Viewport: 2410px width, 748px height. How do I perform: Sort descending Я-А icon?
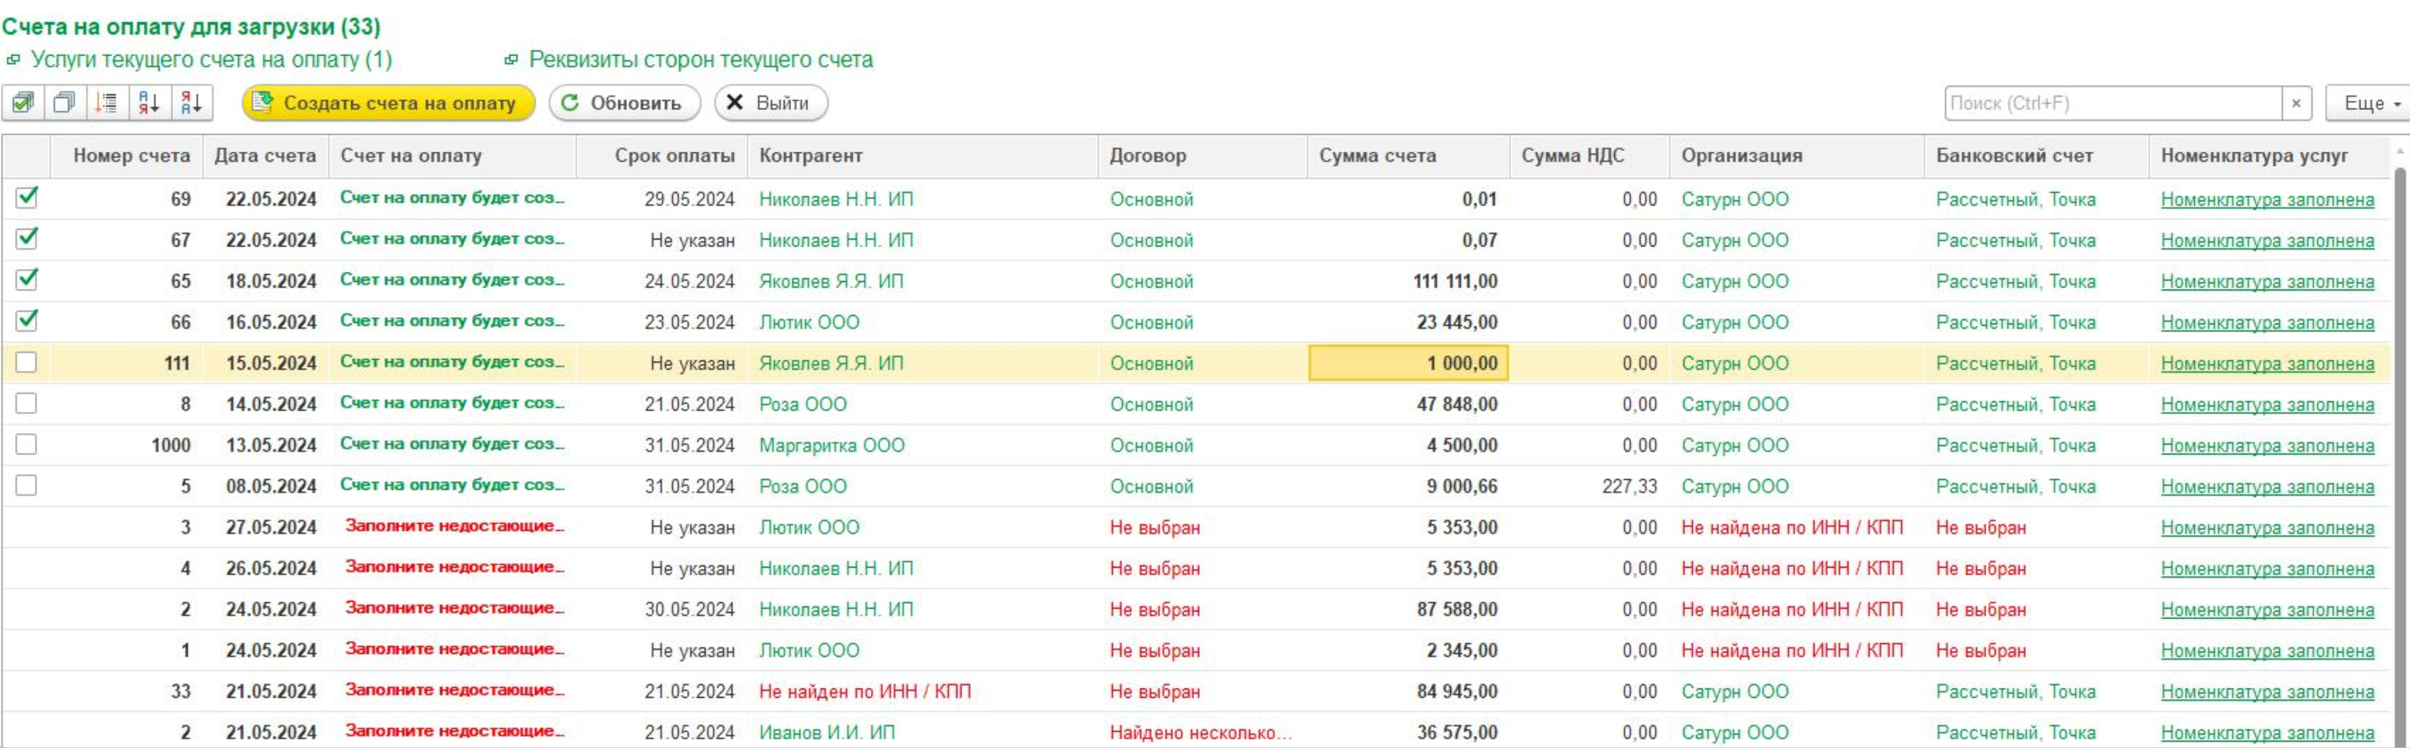click(x=192, y=103)
